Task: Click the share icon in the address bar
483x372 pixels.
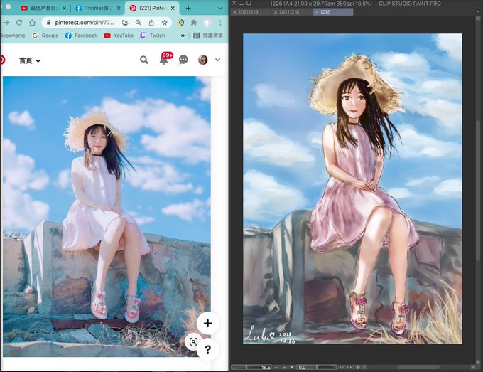Action: pyautogui.click(x=151, y=23)
